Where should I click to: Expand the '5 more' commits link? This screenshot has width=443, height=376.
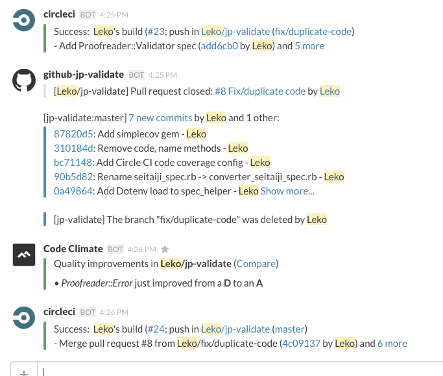tap(309, 45)
